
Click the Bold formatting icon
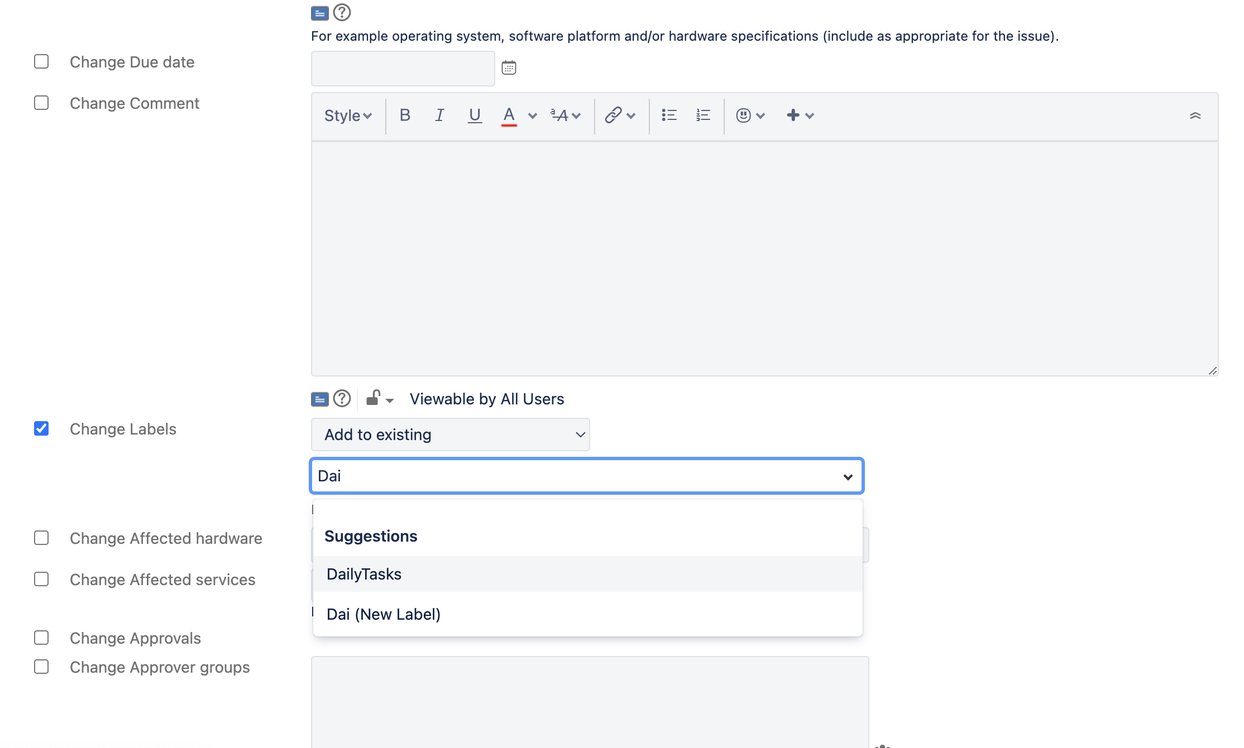[405, 115]
